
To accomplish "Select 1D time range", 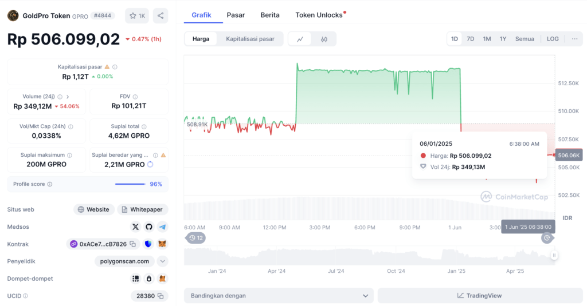I will (x=455, y=39).
